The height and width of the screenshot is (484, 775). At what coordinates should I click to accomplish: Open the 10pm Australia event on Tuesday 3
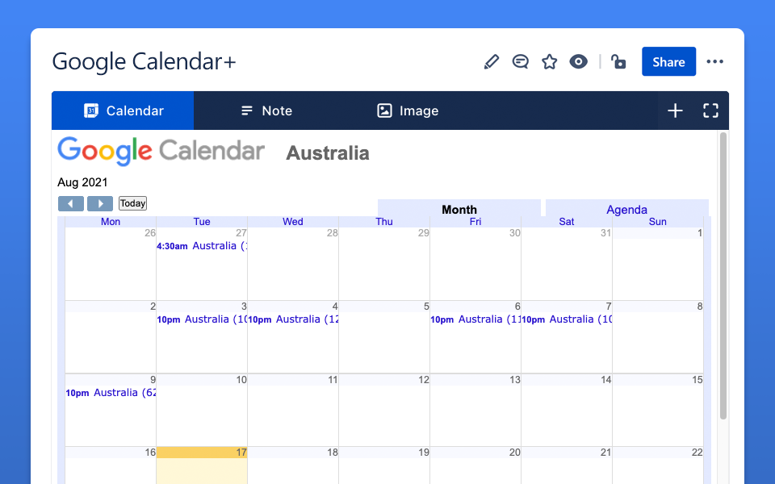(202, 319)
